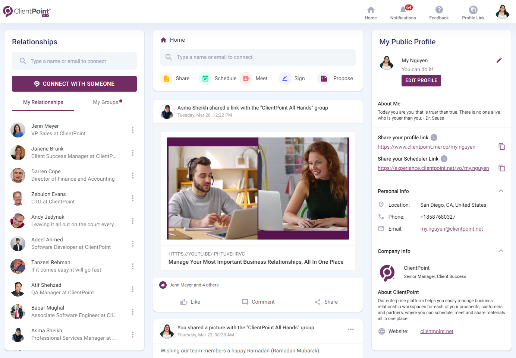Comment on the shared link post
The width and height of the screenshot is (516, 358).
pos(258,302)
